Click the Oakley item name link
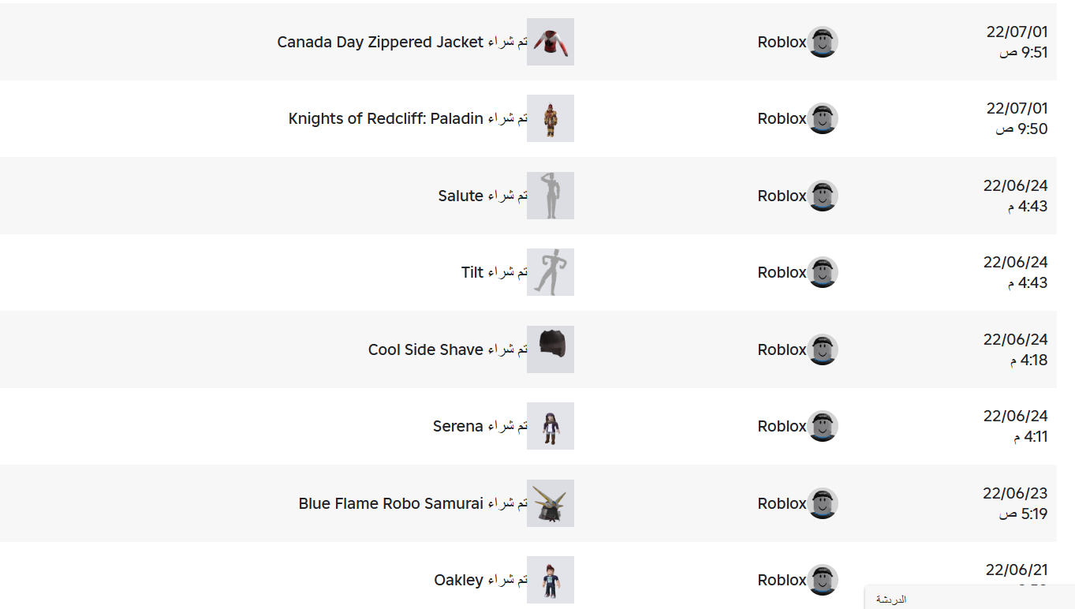This screenshot has width=1075, height=609. pos(458,581)
